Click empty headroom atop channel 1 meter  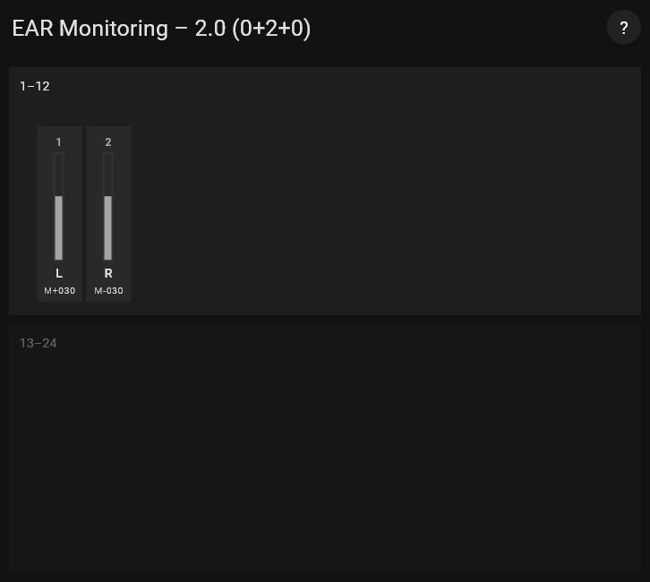(59, 173)
